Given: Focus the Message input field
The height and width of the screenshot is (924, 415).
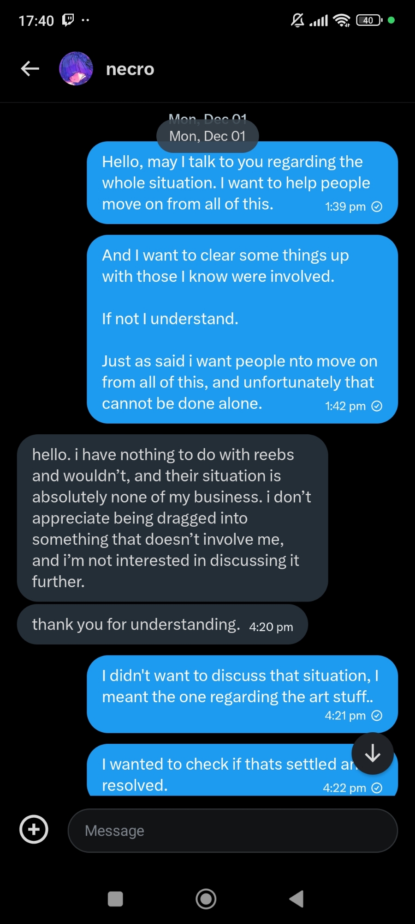Looking at the screenshot, I should (x=232, y=831).
